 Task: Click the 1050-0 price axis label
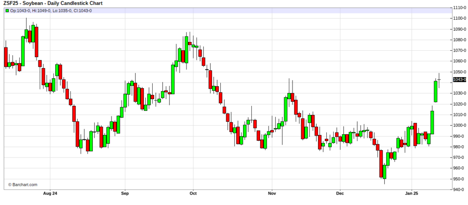click(x=460, y=72)
